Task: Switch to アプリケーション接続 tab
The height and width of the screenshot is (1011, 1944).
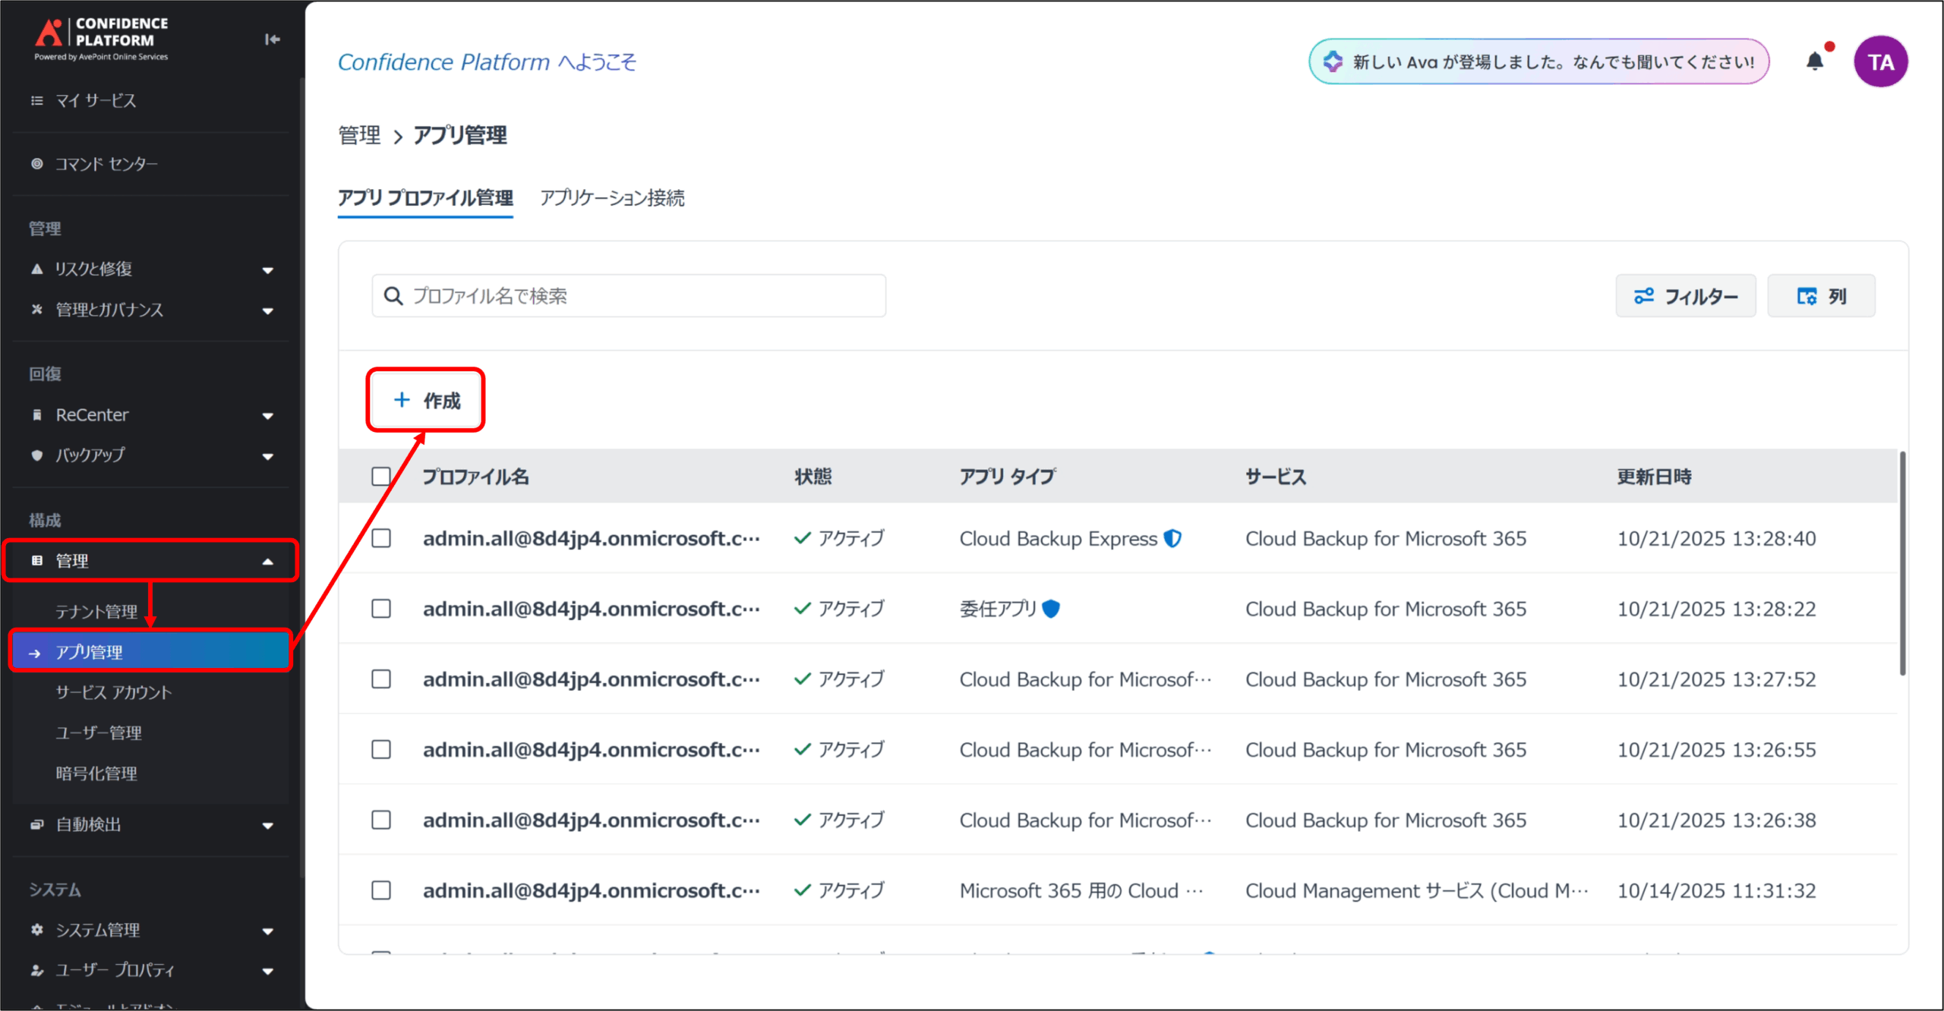Action: (x=612, y=198)
